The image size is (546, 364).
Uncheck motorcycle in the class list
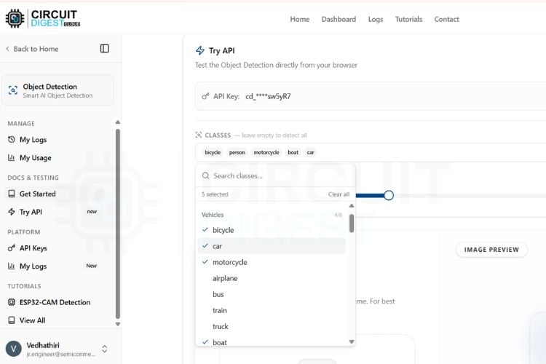pyautogui.click(x=272, y=262)
